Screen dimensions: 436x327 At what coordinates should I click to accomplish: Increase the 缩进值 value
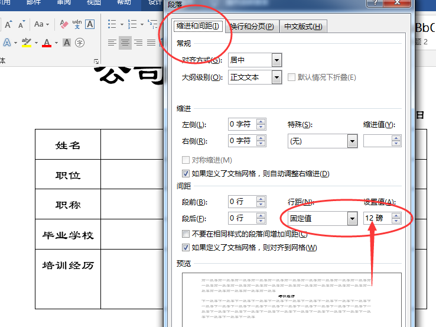pos(396,138)
